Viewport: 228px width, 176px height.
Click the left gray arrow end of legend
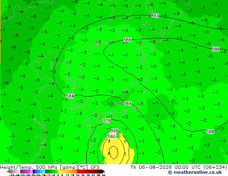(x=8, y=171)
